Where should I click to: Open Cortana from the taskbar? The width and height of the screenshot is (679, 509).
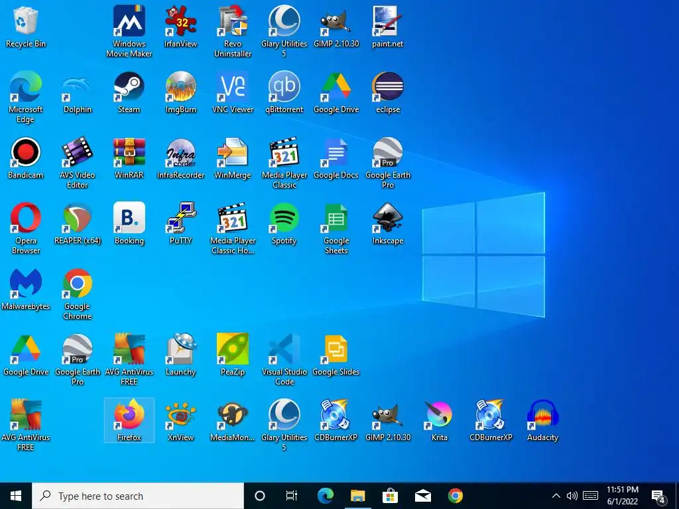[260, 496]
